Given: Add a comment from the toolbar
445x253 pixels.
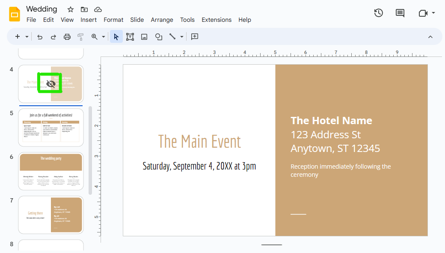Looking at the screenshot, I should [x=194, y=37].
